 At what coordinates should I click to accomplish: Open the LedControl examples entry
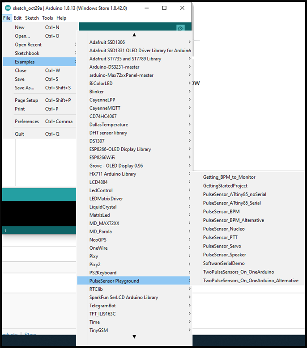(x=135, y=190)
